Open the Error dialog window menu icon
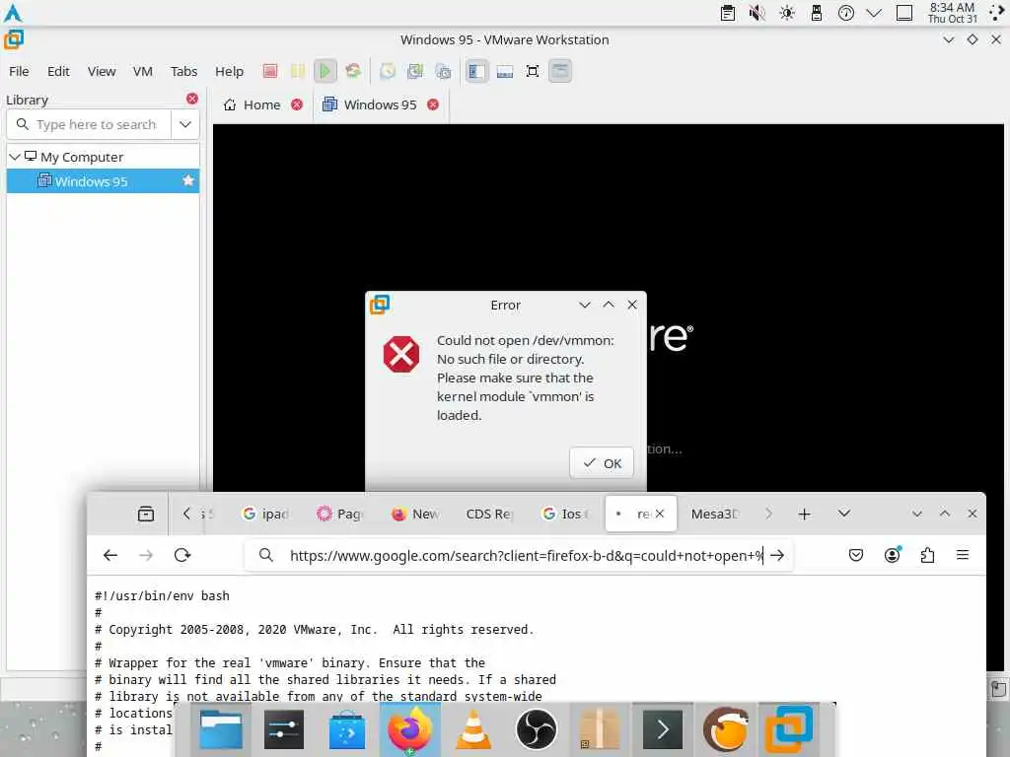Screen dimensions: 1010x757 pos(380,305)
